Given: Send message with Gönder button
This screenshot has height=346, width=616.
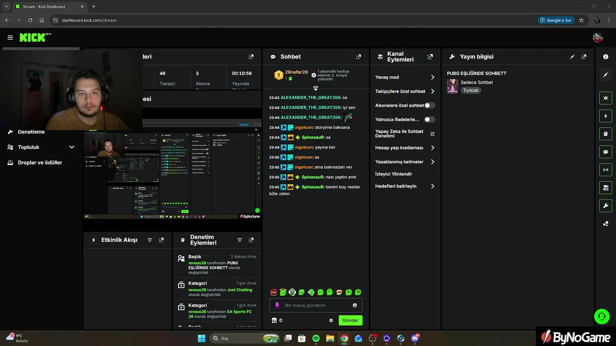Looking at the screenshot, I should (x=350, y=321).
